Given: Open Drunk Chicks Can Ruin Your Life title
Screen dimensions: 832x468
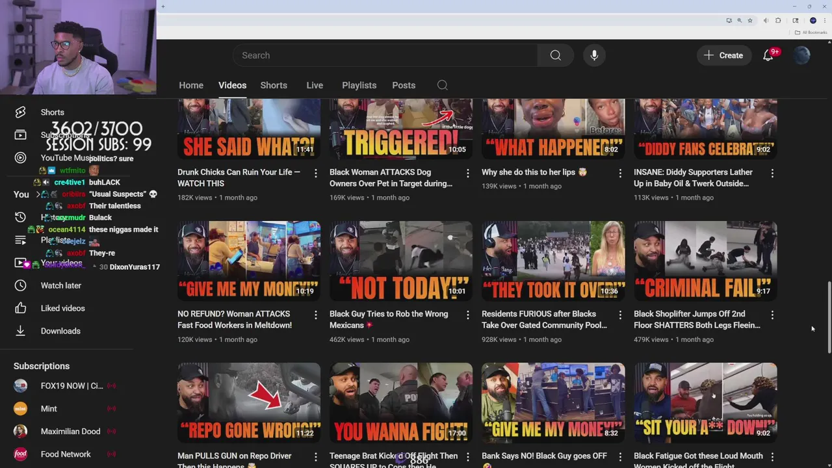Looking at the screenshot, I should (x=239, y=178).
